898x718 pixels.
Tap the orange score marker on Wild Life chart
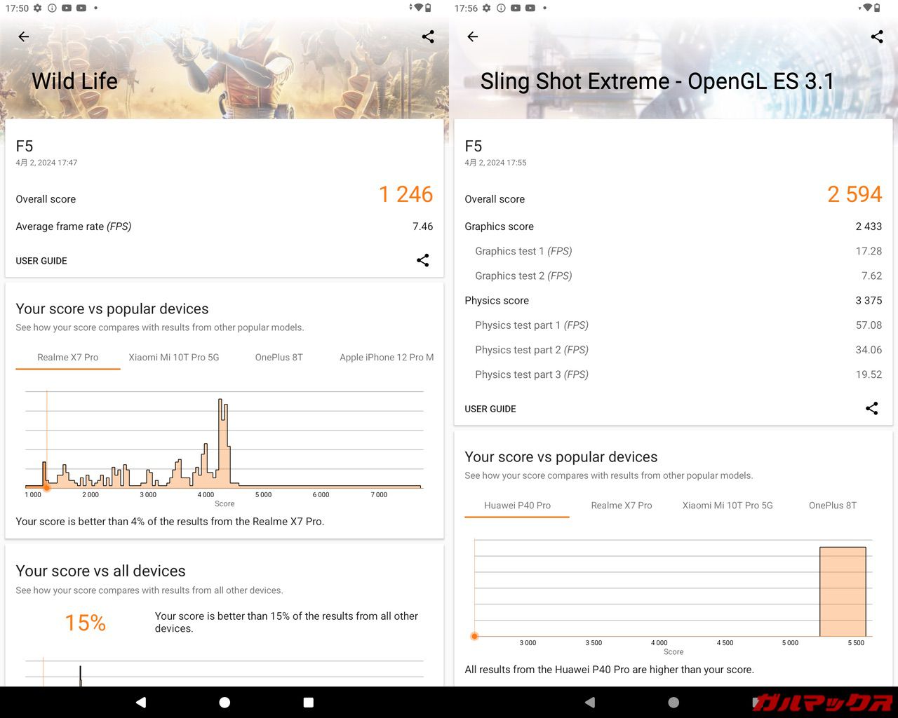click(x=47, y=487)
